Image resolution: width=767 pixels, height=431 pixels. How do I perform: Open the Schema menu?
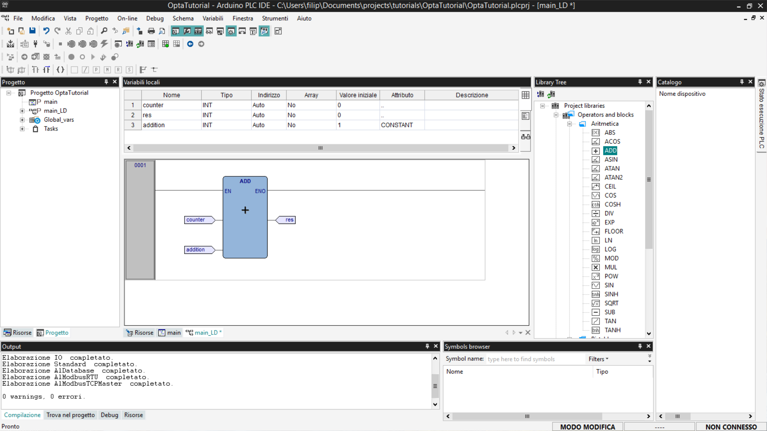183,18
